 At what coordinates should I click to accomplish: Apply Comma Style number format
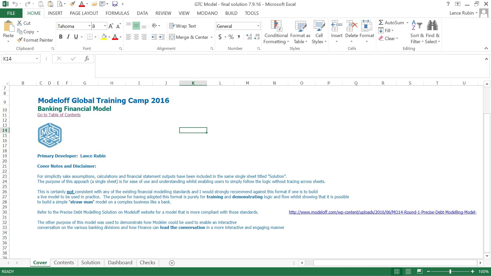click(x=239, y=37)
